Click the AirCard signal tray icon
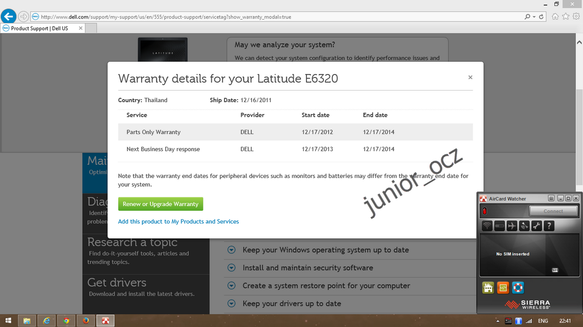Viewport: 583px width, 327px height. 508,321
